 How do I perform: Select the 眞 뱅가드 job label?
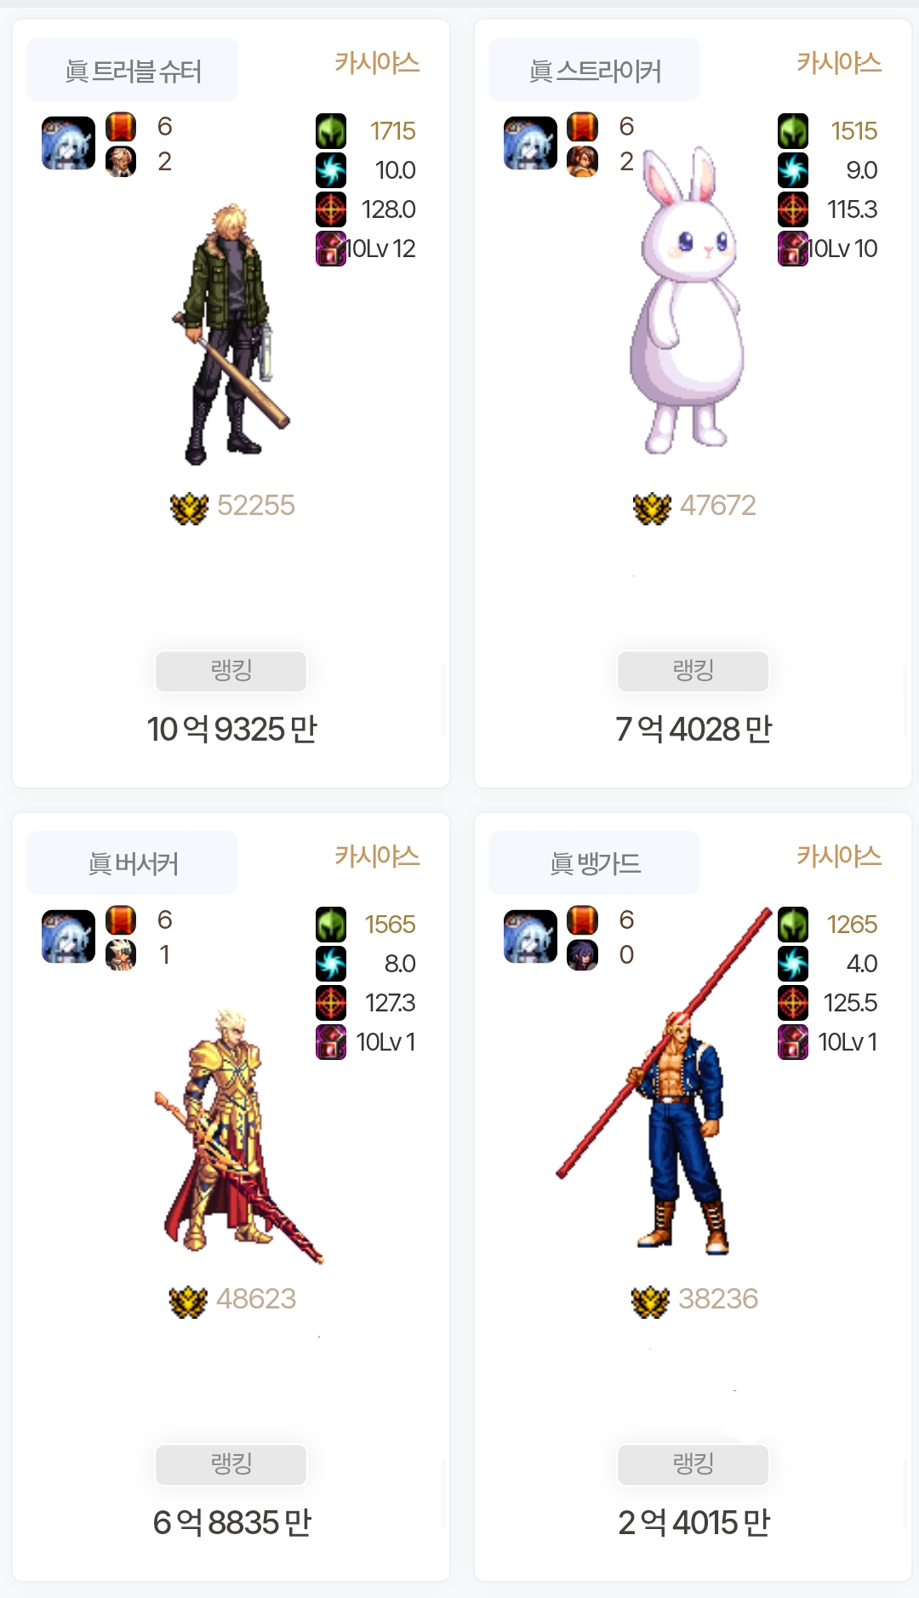tap(594, 863)
